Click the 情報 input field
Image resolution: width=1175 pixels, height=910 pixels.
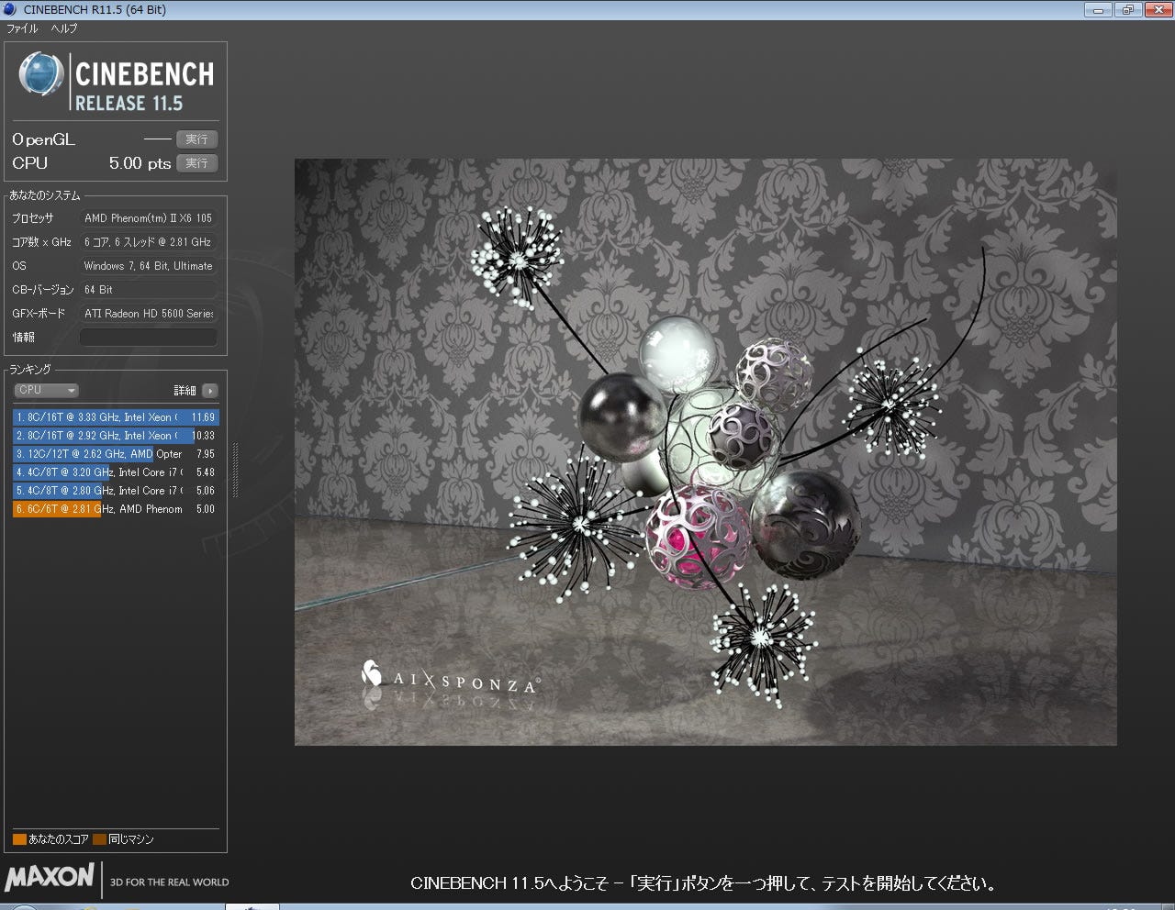149,337
